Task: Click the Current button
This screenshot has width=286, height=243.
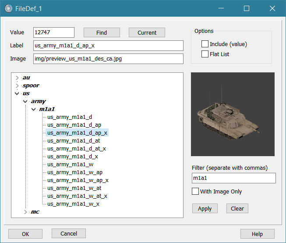Action: point(147,32)
